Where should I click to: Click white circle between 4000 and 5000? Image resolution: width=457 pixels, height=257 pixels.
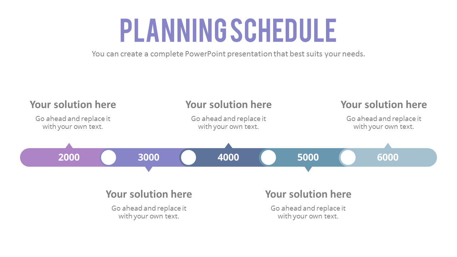pos(268,157)
